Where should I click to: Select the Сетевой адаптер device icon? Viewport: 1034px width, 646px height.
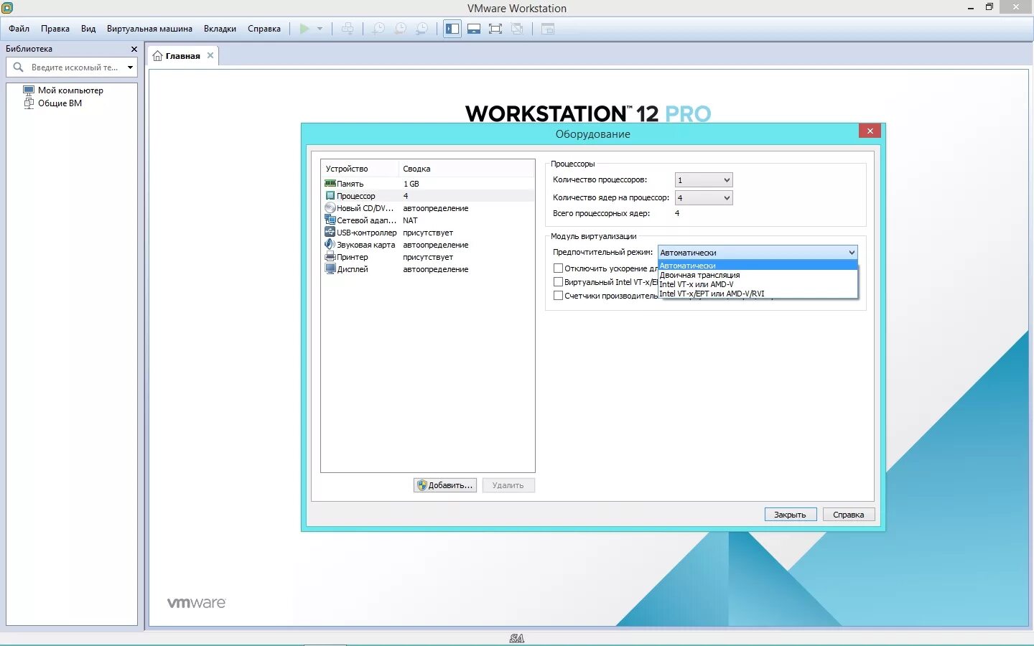330,220
